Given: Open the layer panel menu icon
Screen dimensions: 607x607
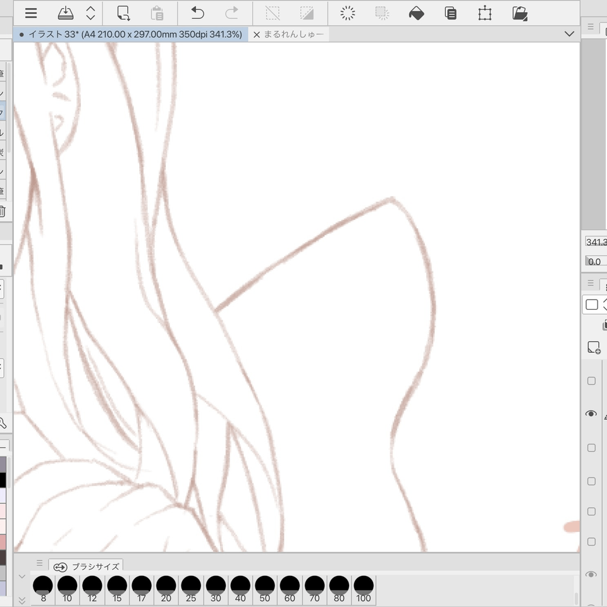Looking at the screenshot, I should [591, 283].
